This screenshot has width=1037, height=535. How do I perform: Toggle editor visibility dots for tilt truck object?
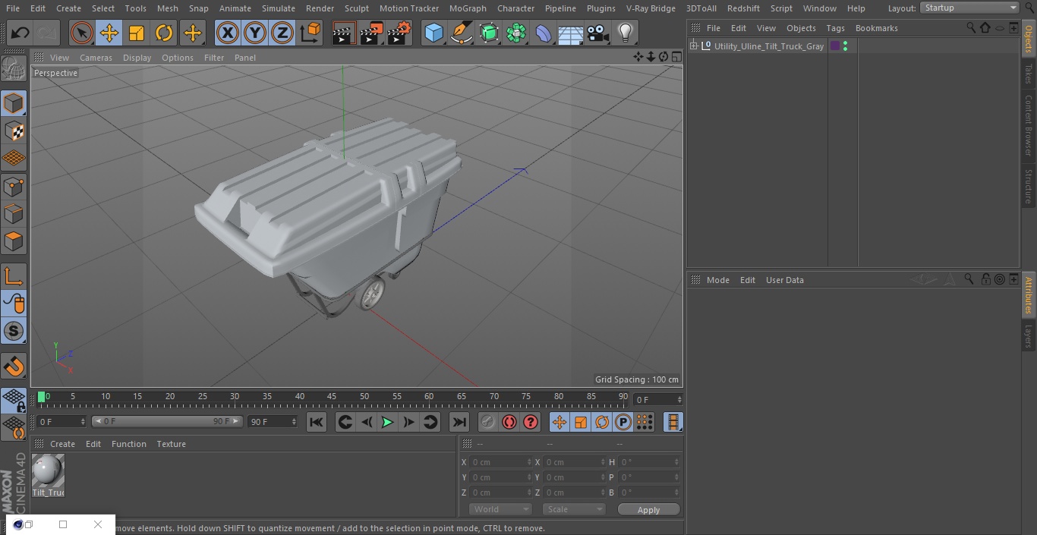846,46
